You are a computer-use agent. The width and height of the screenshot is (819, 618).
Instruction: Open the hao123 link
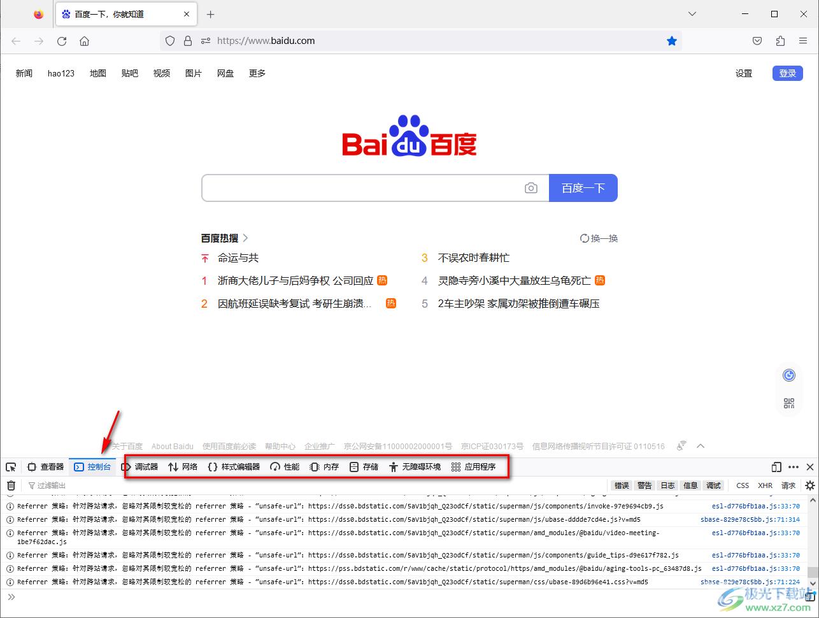[61, 73]
